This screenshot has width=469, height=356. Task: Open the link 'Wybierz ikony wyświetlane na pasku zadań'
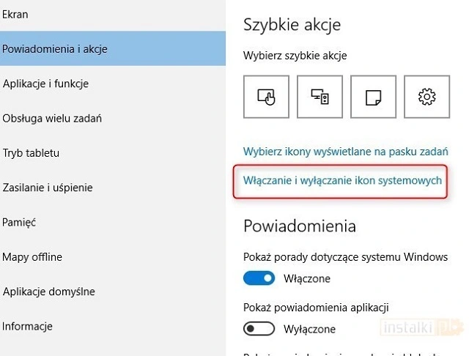tap(345, 152)
